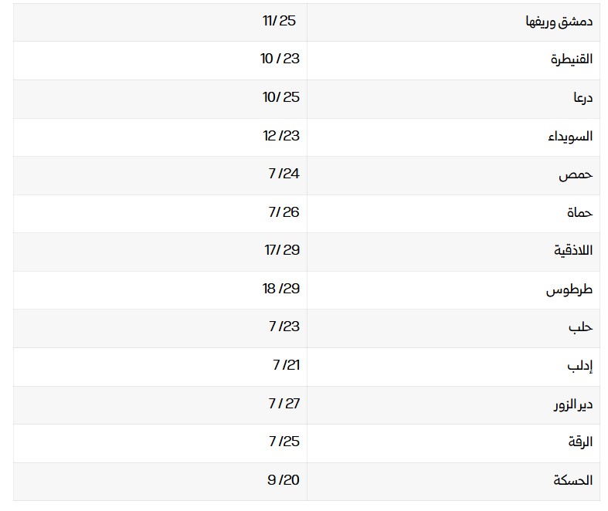Click the الحسكة city name
Image resolution: width=608 pixels, height=511 pixels.
click(572, 480)
